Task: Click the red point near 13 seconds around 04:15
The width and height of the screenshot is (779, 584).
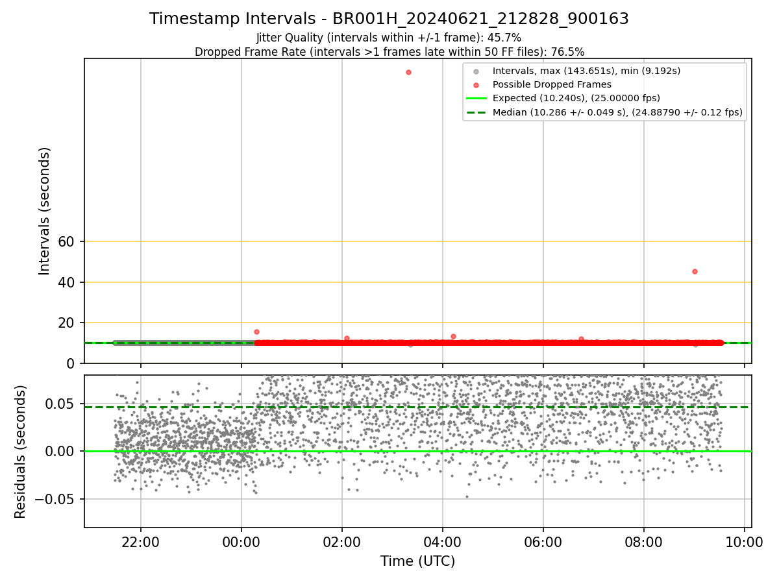Action: click(x=453, y=336)
